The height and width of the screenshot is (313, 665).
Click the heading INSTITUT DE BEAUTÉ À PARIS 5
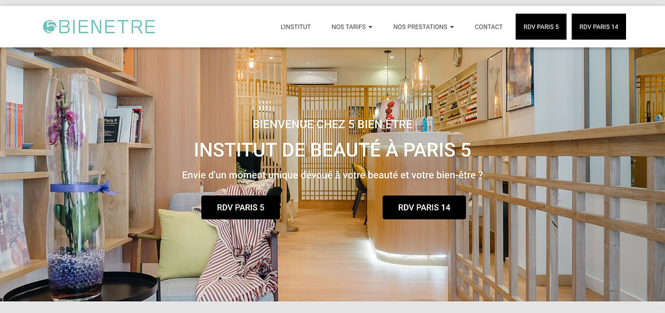point(332,150)
